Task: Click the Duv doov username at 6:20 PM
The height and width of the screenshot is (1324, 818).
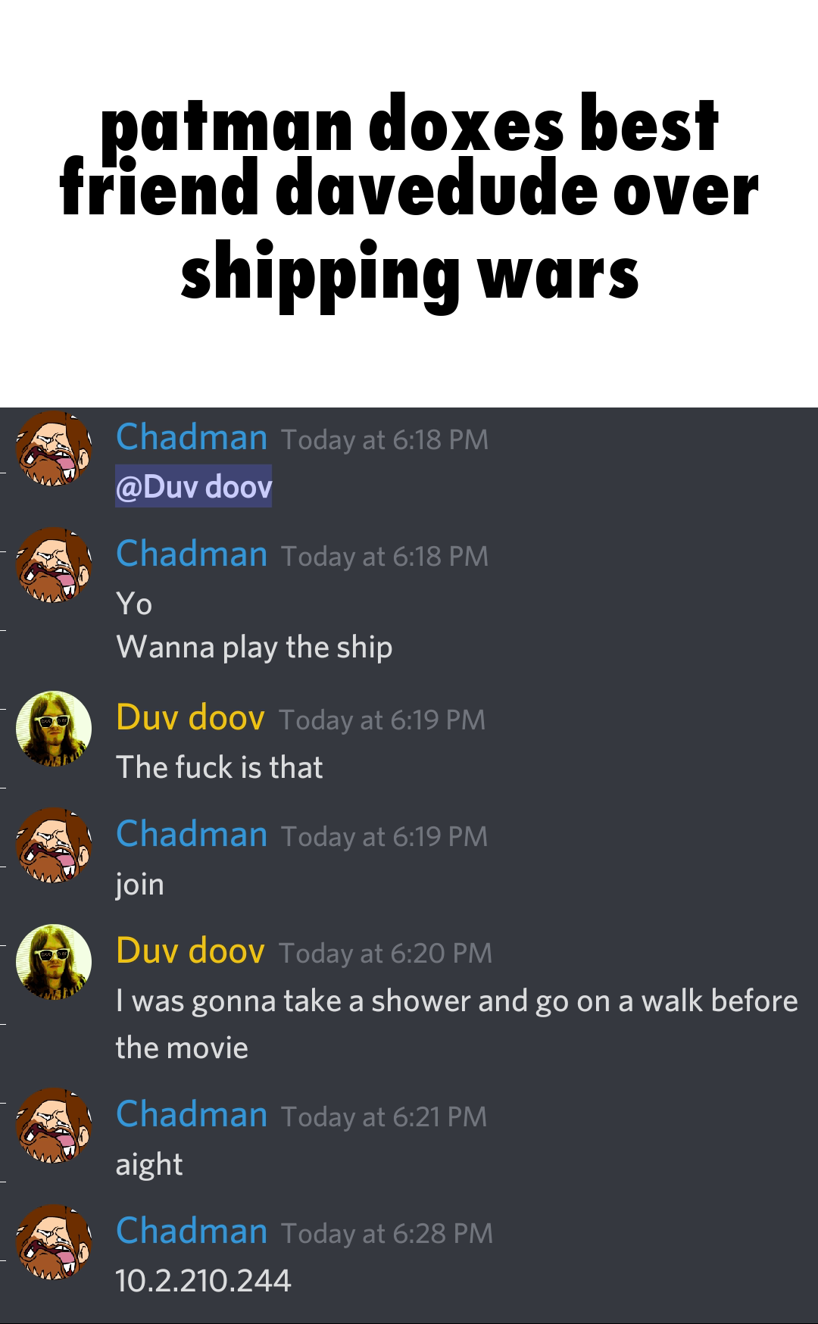Action: point(190,951)
